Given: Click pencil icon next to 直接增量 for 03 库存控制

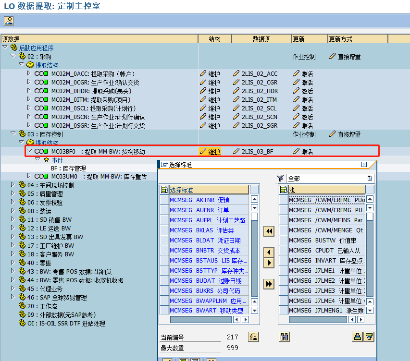Looking at the screenshot, I should (332, 134).
